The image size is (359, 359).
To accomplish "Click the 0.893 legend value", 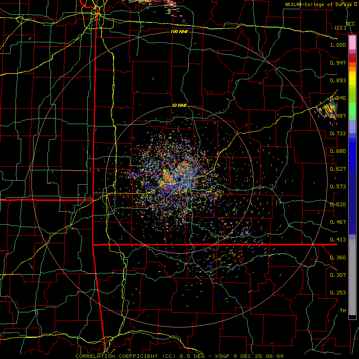I will tap(338, 80).
